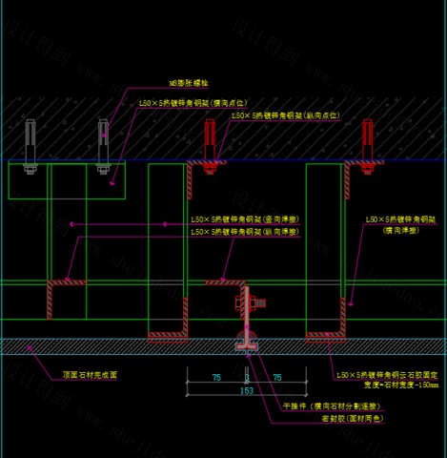Select the leftmost gray expansion bolt
Viewport: 447px width, 458px height.
tap(30, 147)
